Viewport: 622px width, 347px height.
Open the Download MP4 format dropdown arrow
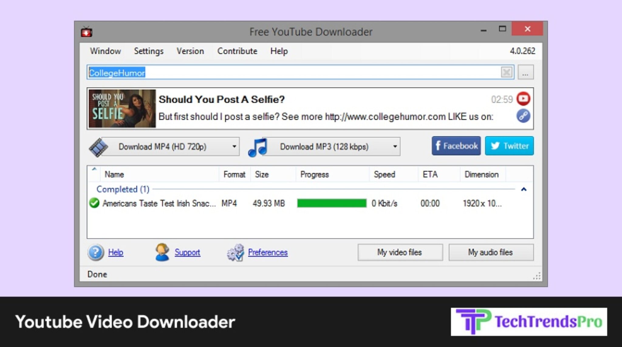click(x=234, y=147)
